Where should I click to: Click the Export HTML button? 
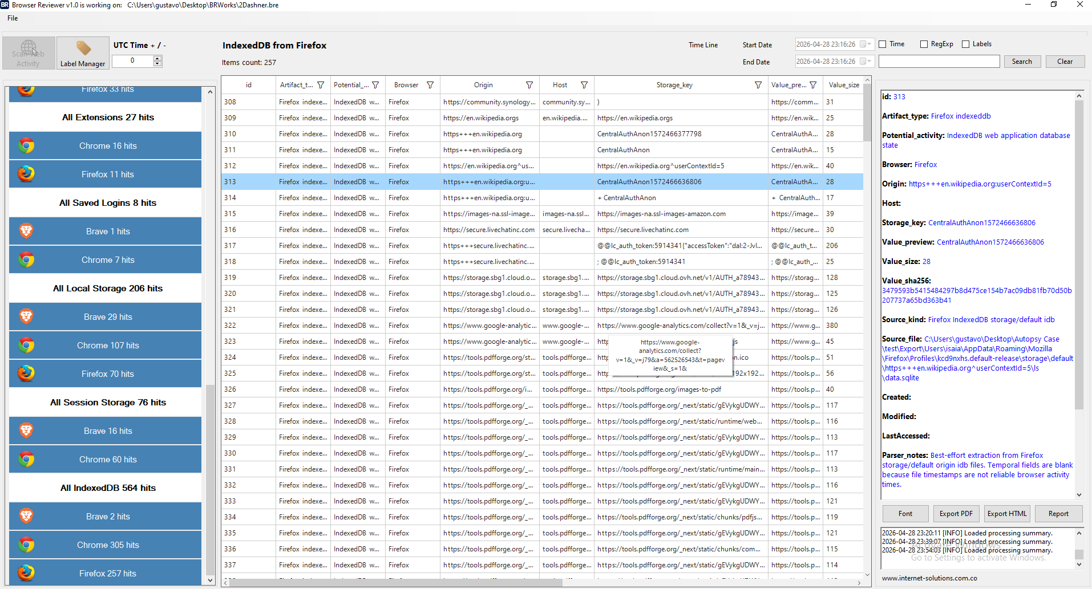coord(1007,514)
